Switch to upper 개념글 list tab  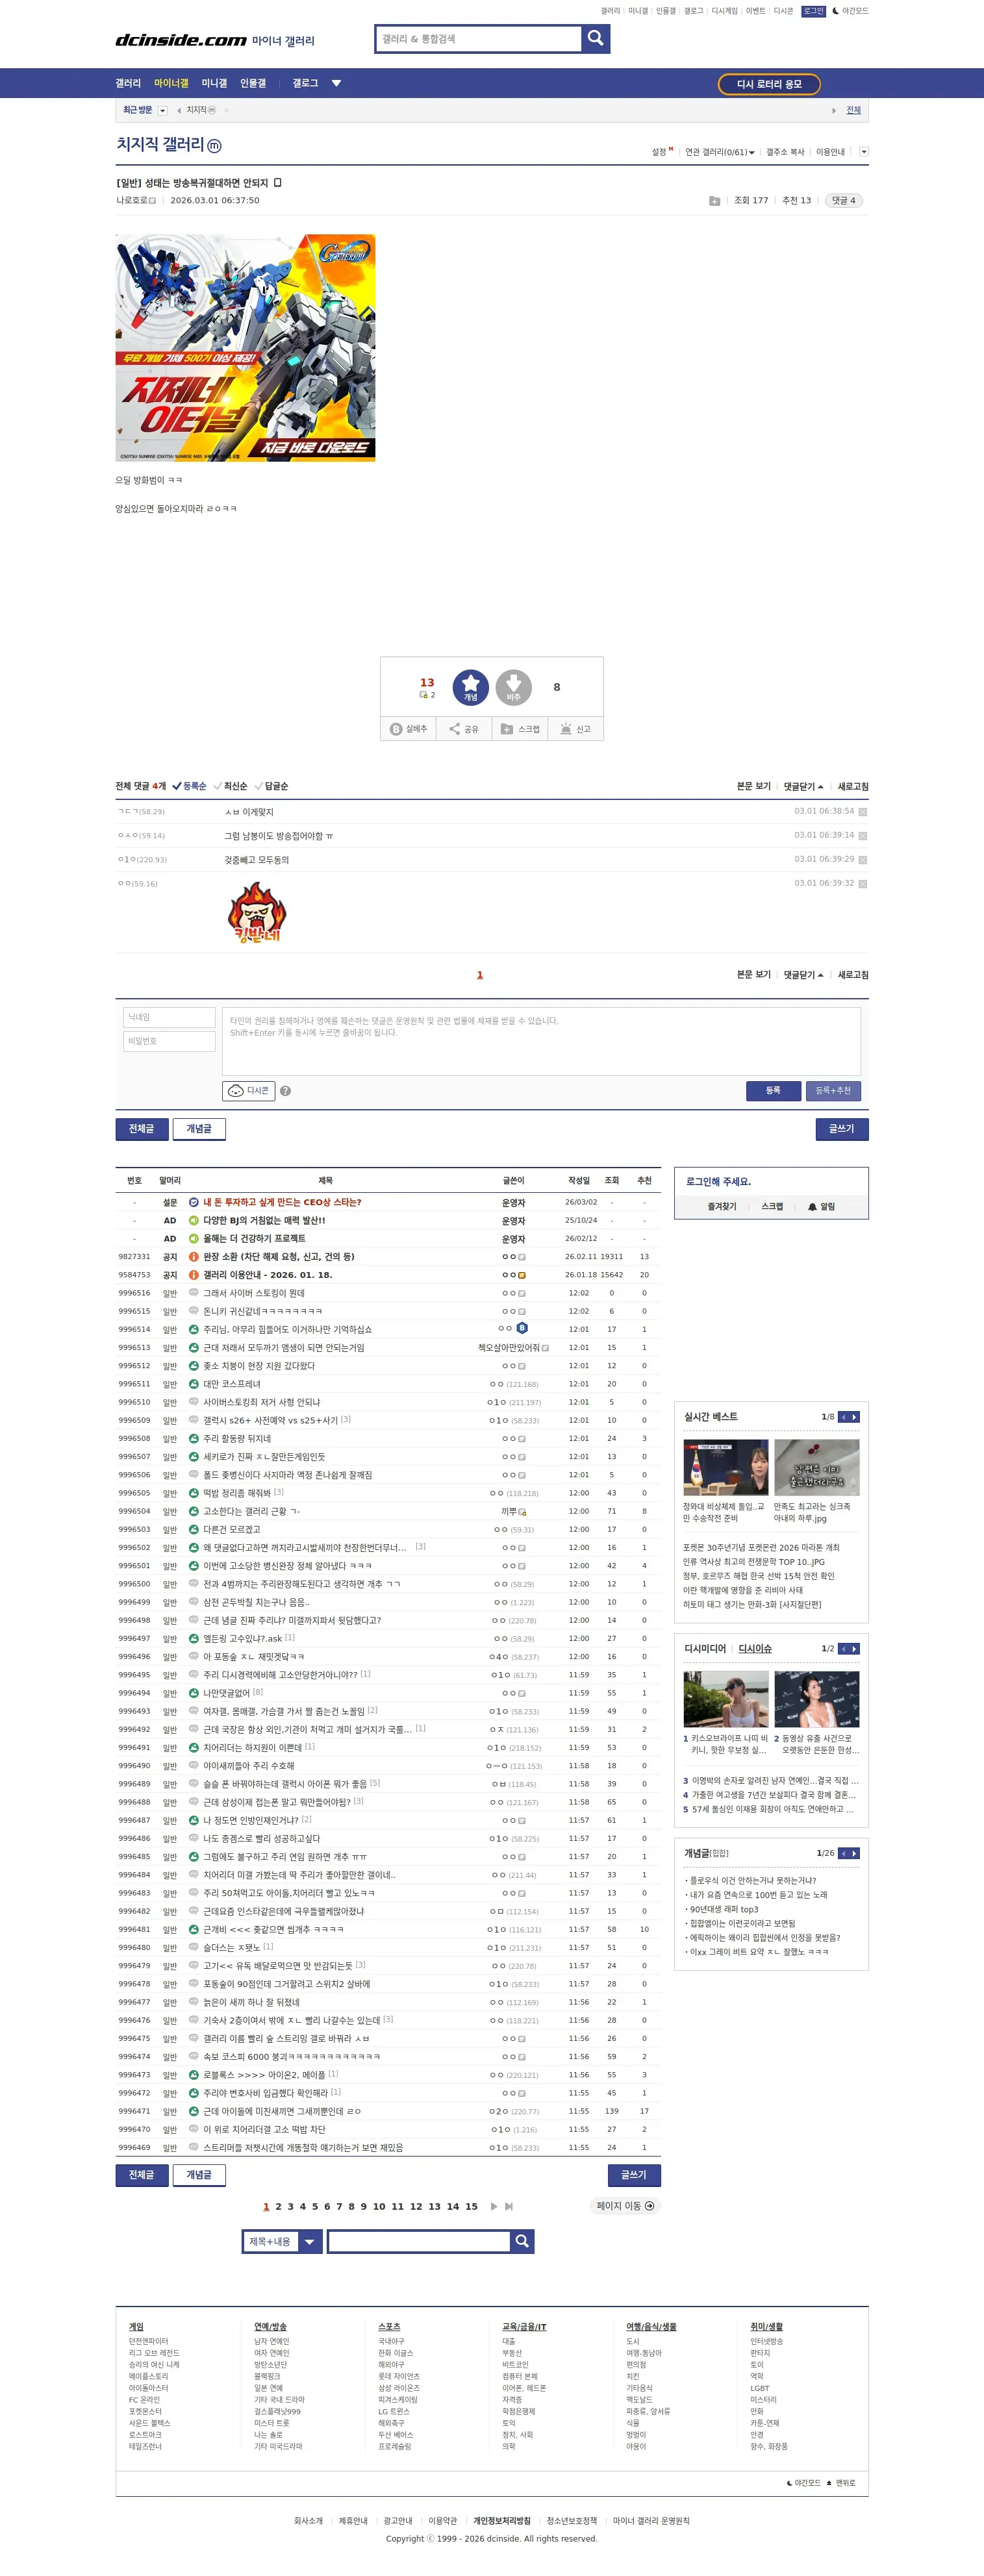click(x=199, y=1129)
